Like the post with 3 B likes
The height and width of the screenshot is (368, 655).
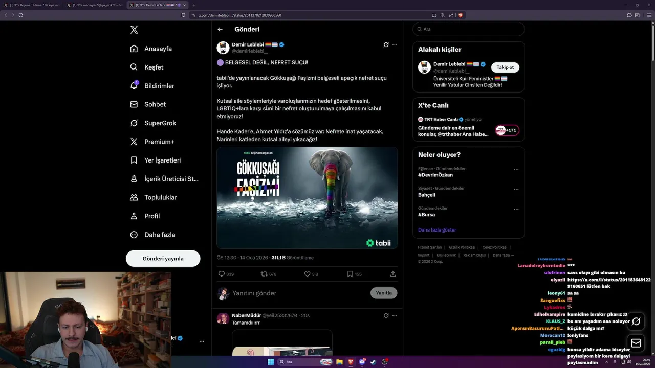pos(311,274)
